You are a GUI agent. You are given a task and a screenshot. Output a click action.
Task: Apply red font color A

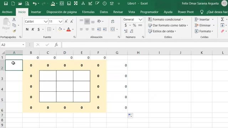tap(69, 29)
